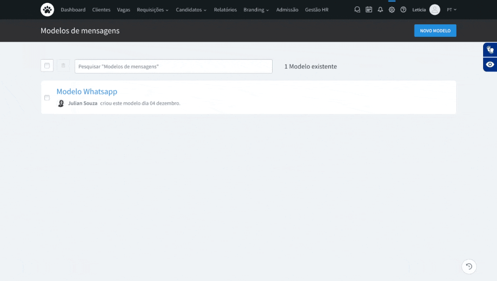This screenshot has height=281, width=497.
Task: Focus the Pesquisar Modelos de mensagens field
Action: tap(174, 67)
